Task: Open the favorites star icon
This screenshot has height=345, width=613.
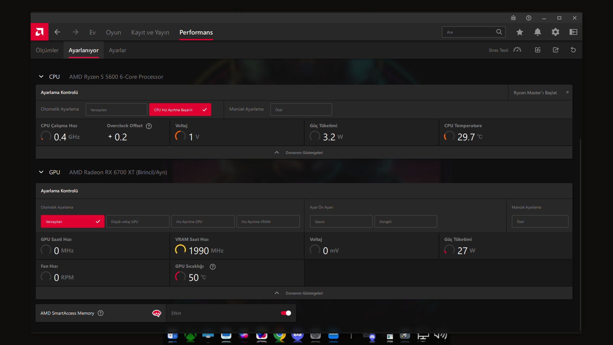Action: pos(520,32)
